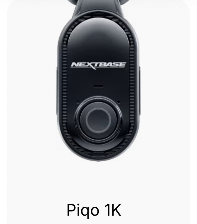Click the small indicator dot left of the lens
This screenshot has height=224, width=197.
78,102
